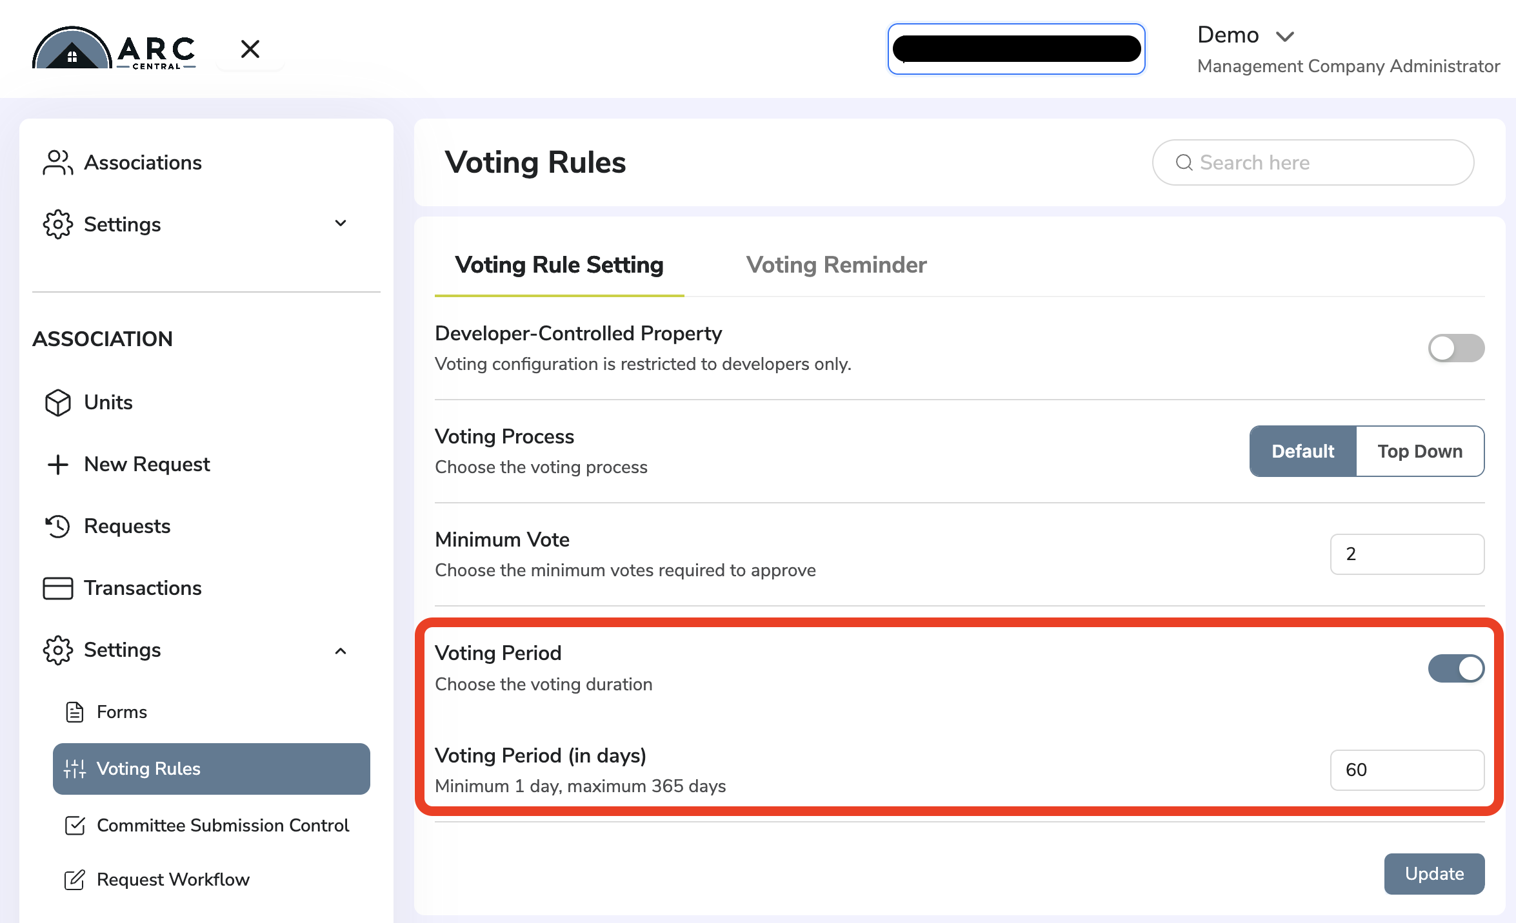
Task: Open the Request Workflow link
Action: pyautogui.click(x=173, y=879)
